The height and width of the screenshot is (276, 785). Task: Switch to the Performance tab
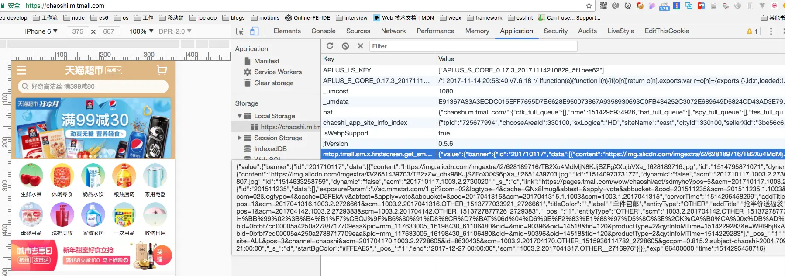[x=435, y=31]
